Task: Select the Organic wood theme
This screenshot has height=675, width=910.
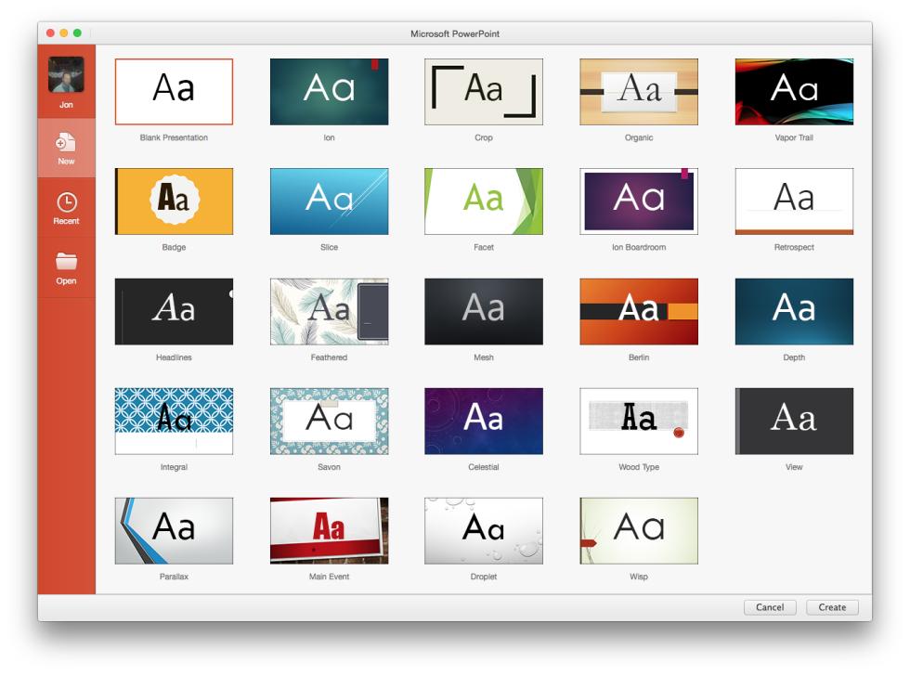Action: coord(639,91)
